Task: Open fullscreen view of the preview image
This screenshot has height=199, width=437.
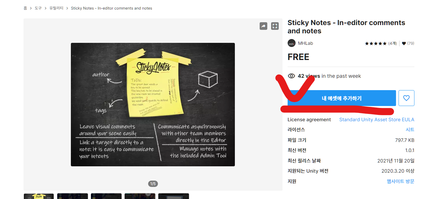Action: [275, 26]
